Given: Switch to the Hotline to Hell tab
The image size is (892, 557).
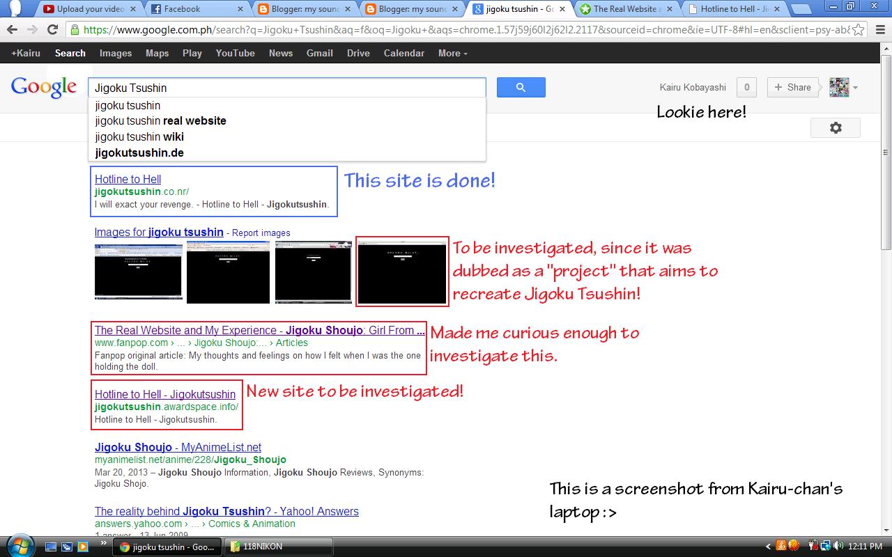Looking at the screenshot, I should tap(733, 9).
